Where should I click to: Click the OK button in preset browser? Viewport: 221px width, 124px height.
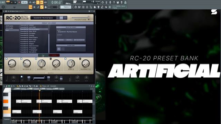coord(43,55)
